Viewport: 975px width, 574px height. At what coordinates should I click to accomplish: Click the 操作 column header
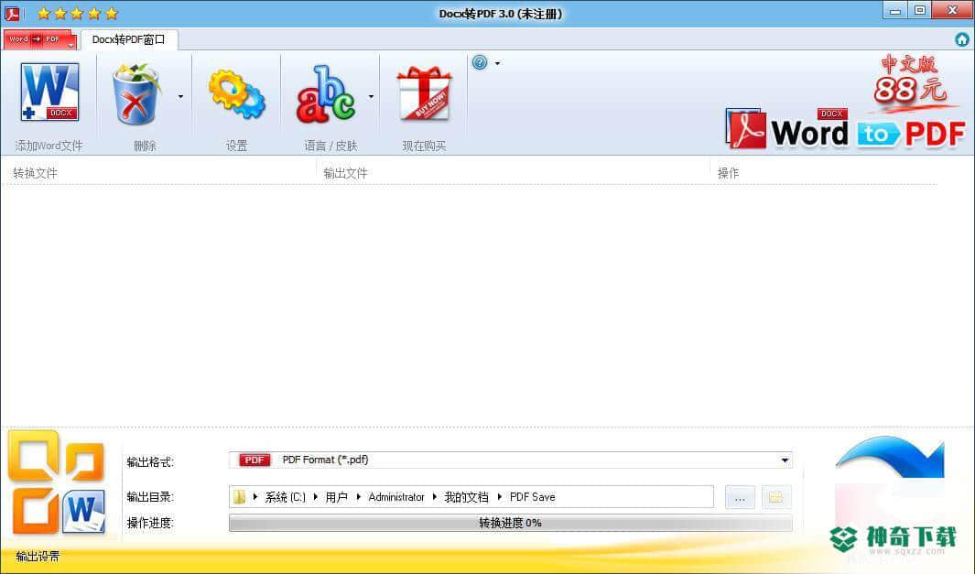click(728, 173)
